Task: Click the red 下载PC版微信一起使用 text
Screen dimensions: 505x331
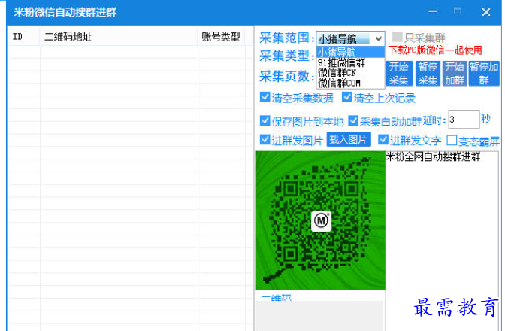Action: (x=435, y=50)
